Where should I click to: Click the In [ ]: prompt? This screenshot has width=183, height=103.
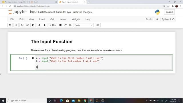(24, 58)
